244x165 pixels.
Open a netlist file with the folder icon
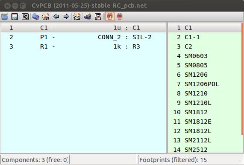(x=5, y=17)
